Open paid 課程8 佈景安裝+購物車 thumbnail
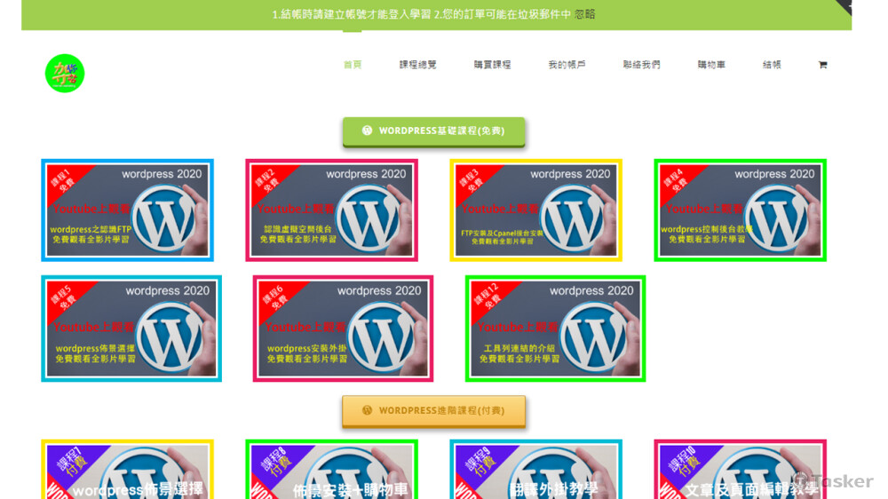This screenshot has height=499, width=888. [332, 470]
